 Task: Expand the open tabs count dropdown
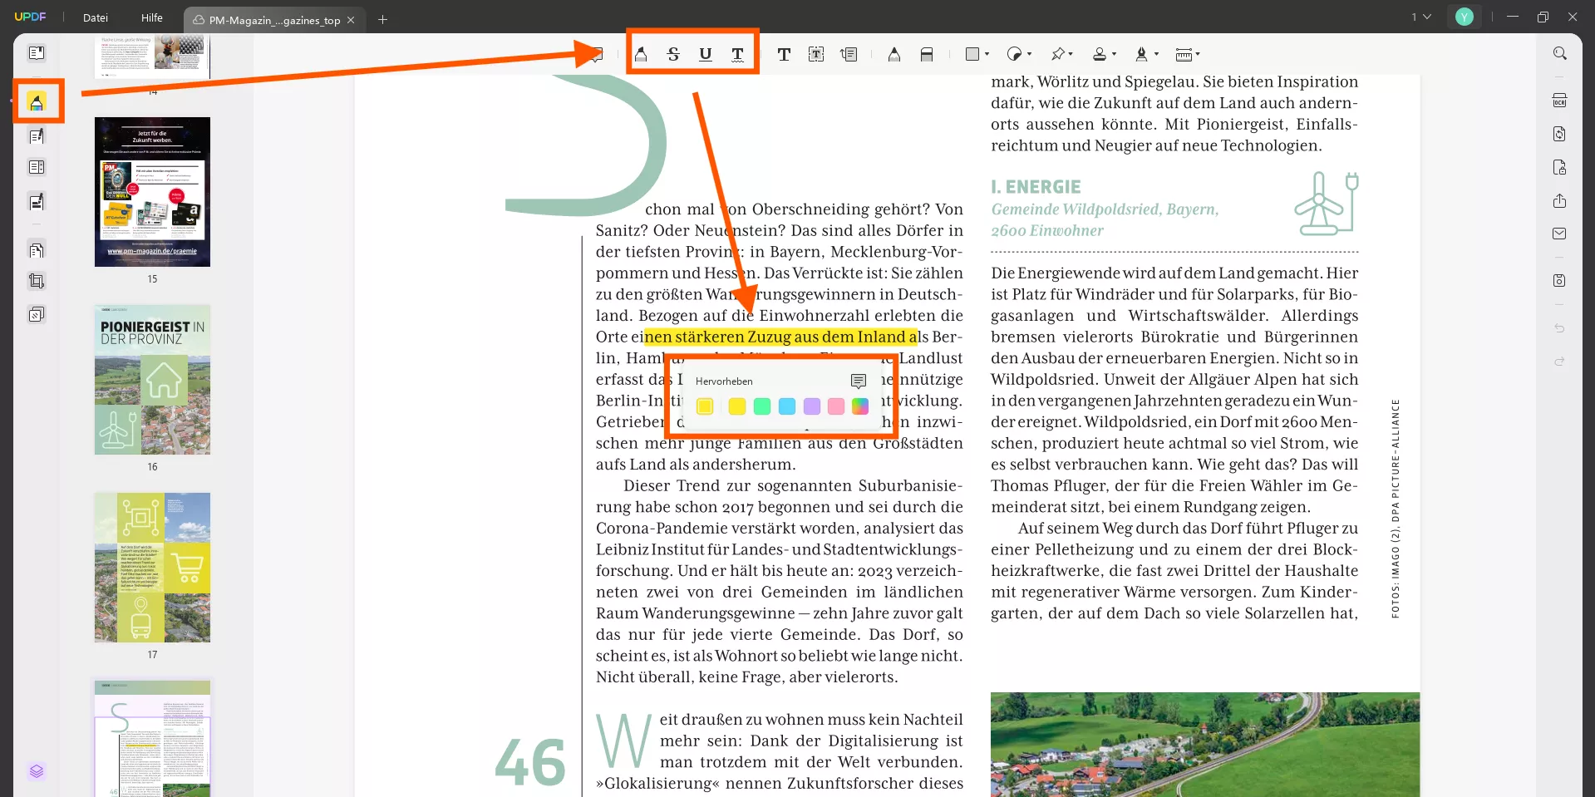click(1421, 17)
